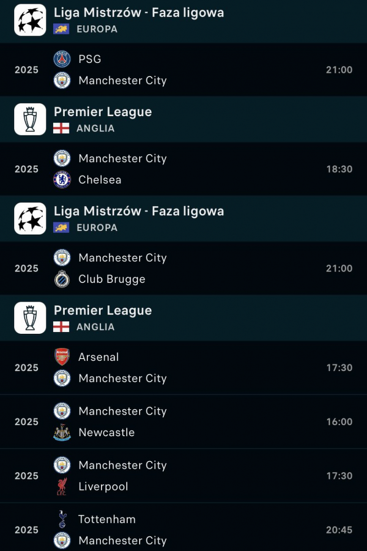Open Liga Mistrzów header above PSG match
The height and width of the screenshot is (551, 367).
(139, 12)
